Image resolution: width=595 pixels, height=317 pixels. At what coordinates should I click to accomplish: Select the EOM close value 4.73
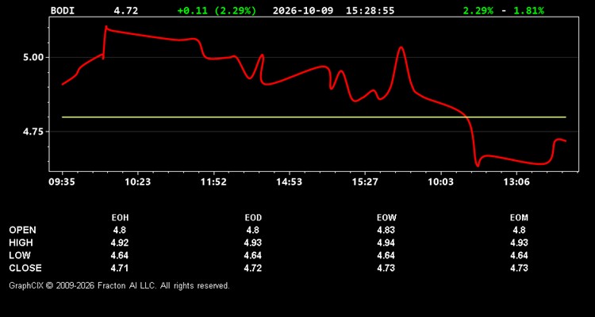(519, 268)
